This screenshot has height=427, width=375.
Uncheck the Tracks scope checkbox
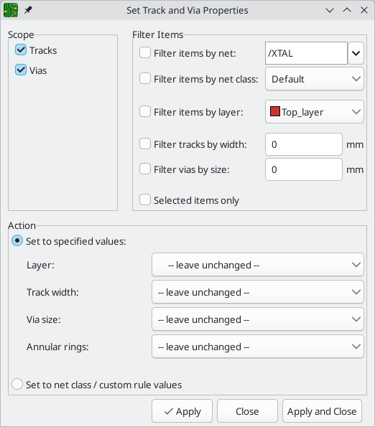pos(21,50)
